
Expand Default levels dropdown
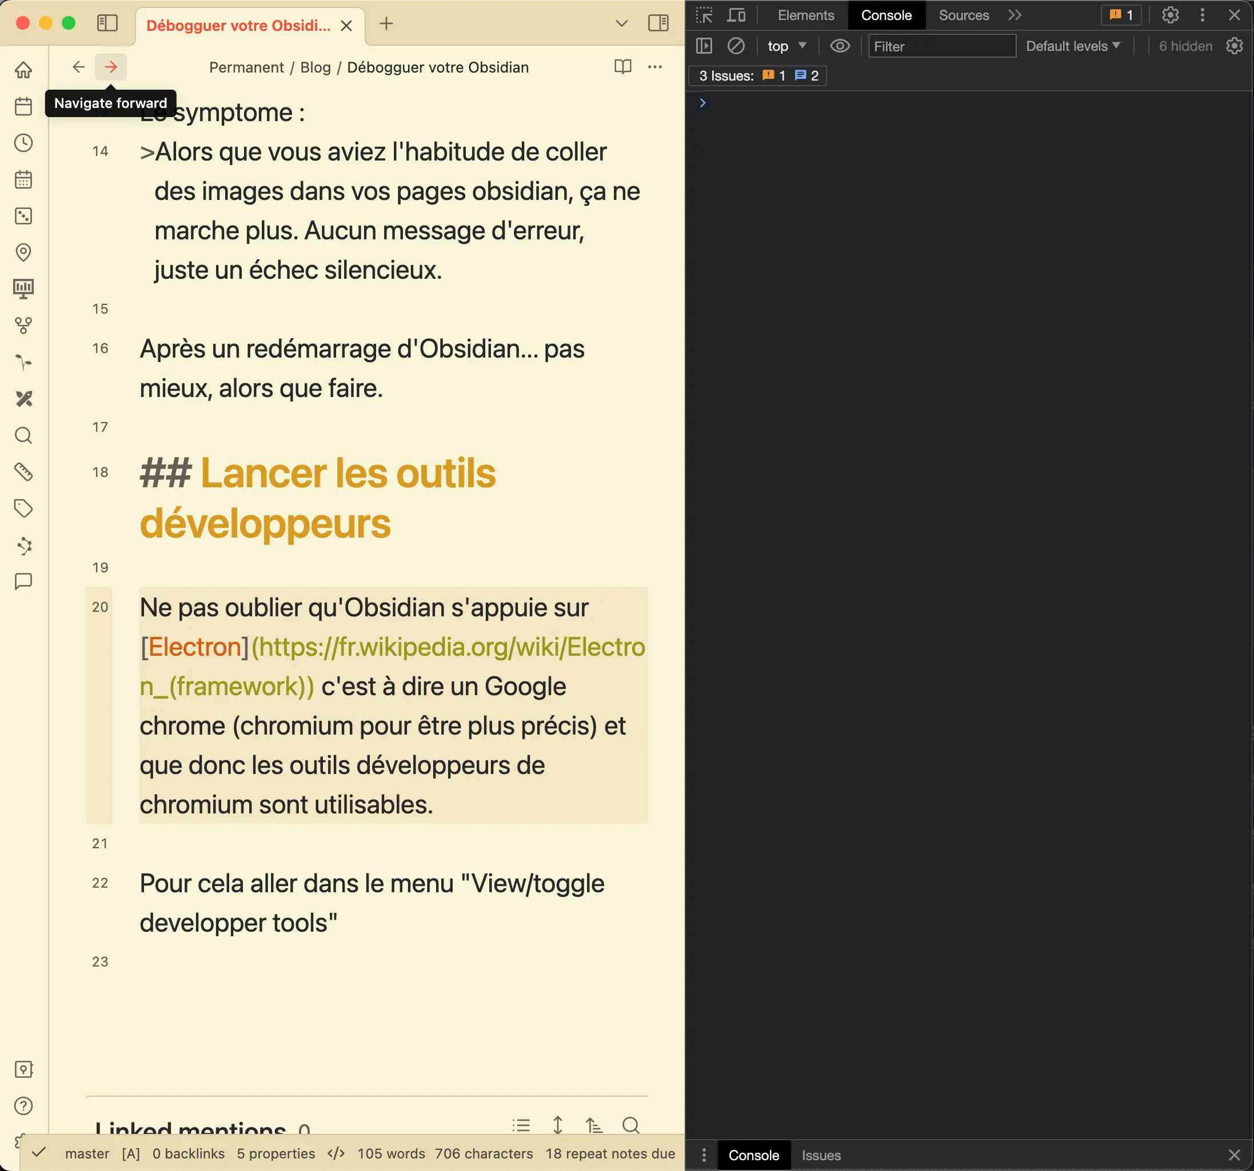1072,46
